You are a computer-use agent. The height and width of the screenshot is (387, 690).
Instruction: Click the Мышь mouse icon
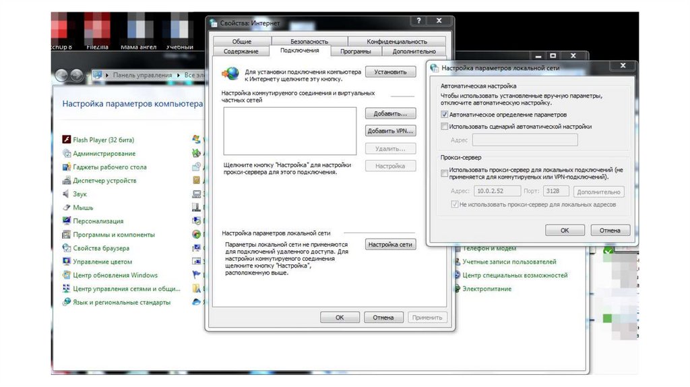67,208
